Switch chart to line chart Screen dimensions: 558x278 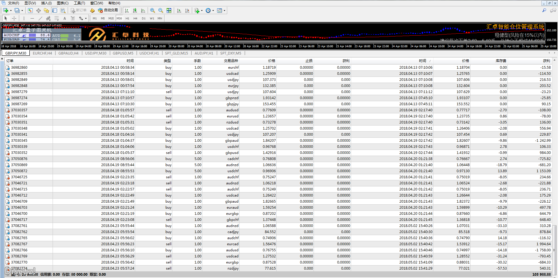click(x=143, y=10)
